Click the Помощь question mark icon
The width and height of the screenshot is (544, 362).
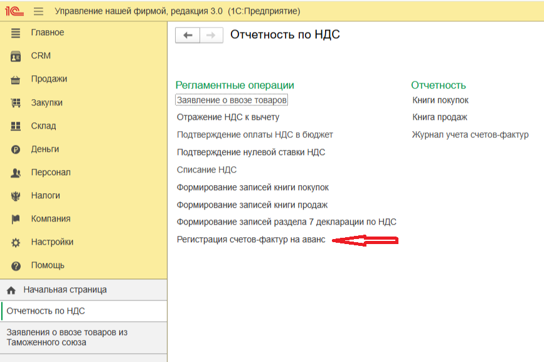pos(16,266)
